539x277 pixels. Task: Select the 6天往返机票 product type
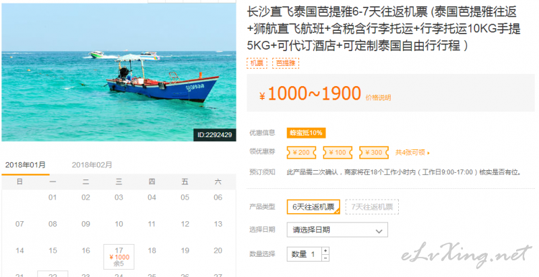(313, 206)
